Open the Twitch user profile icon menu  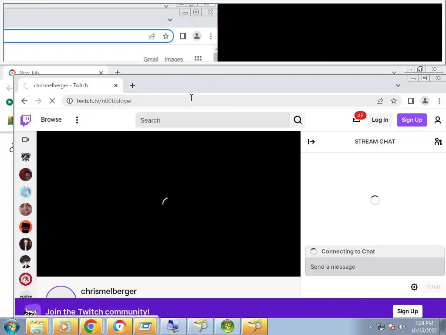click(437, 120)
